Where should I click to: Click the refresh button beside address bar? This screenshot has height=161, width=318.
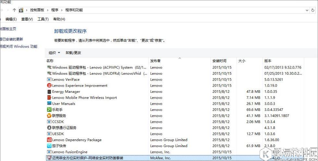click(313, 10)
